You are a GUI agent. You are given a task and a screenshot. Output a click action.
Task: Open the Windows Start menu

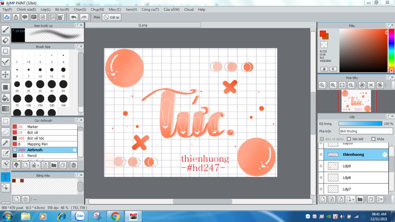point(7,217)
